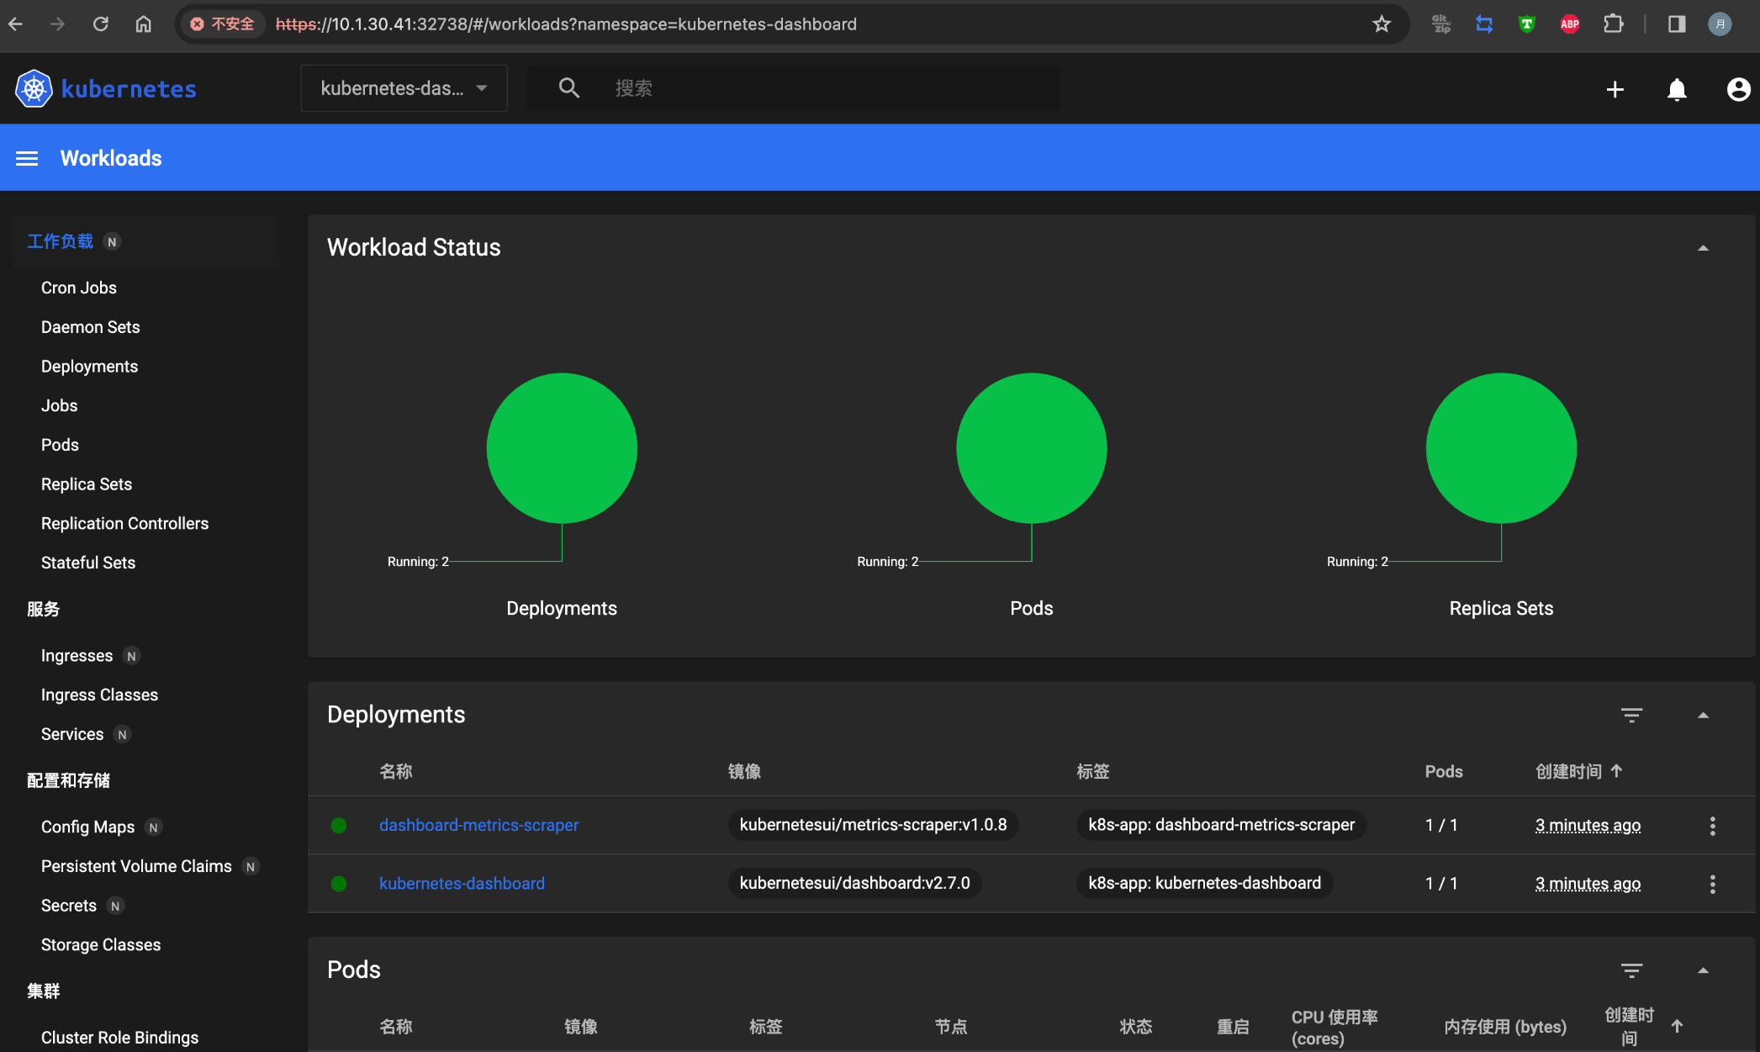
Task: Open kubernetes-dashboard deployment link
Action: coord(462,883)
